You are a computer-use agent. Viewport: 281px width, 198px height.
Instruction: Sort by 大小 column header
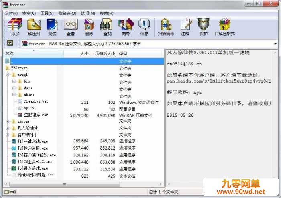point(77,53)
